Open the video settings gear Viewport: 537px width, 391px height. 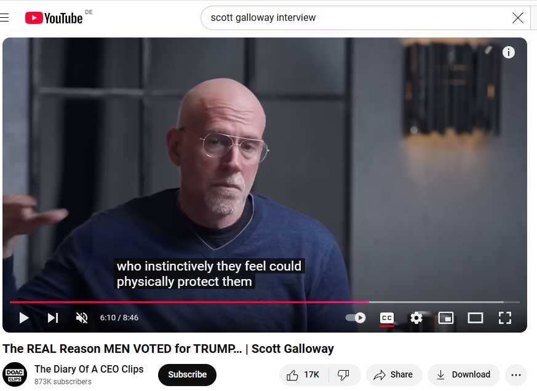point(416,318)
